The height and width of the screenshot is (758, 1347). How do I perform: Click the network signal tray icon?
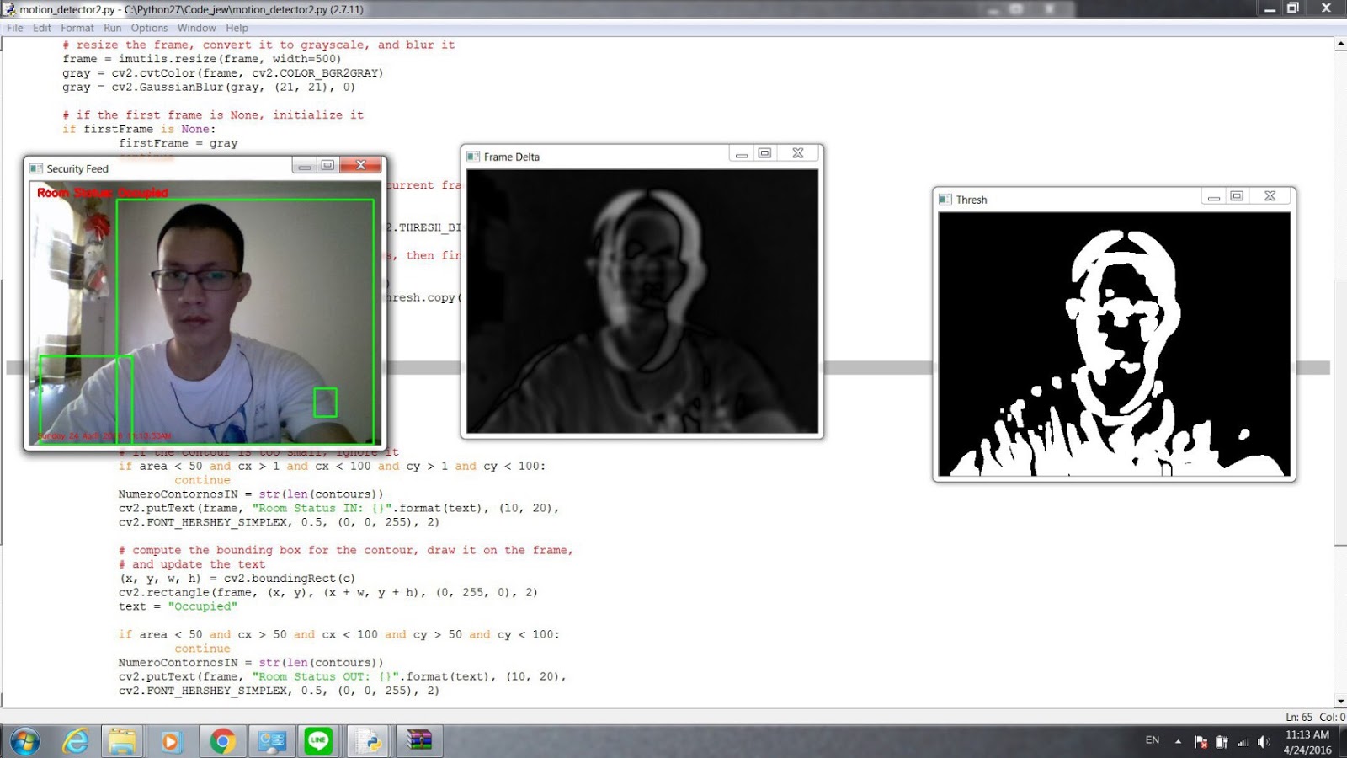click(x=1243, y=741)
